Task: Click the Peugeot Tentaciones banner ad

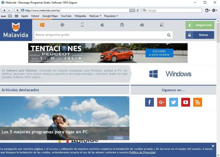Action: pos(108,53)
